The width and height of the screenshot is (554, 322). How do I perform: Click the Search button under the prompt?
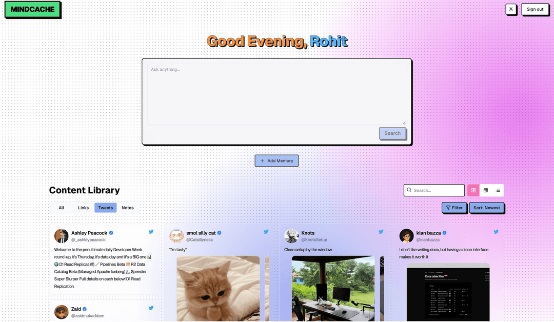click(x=392, y=133)
